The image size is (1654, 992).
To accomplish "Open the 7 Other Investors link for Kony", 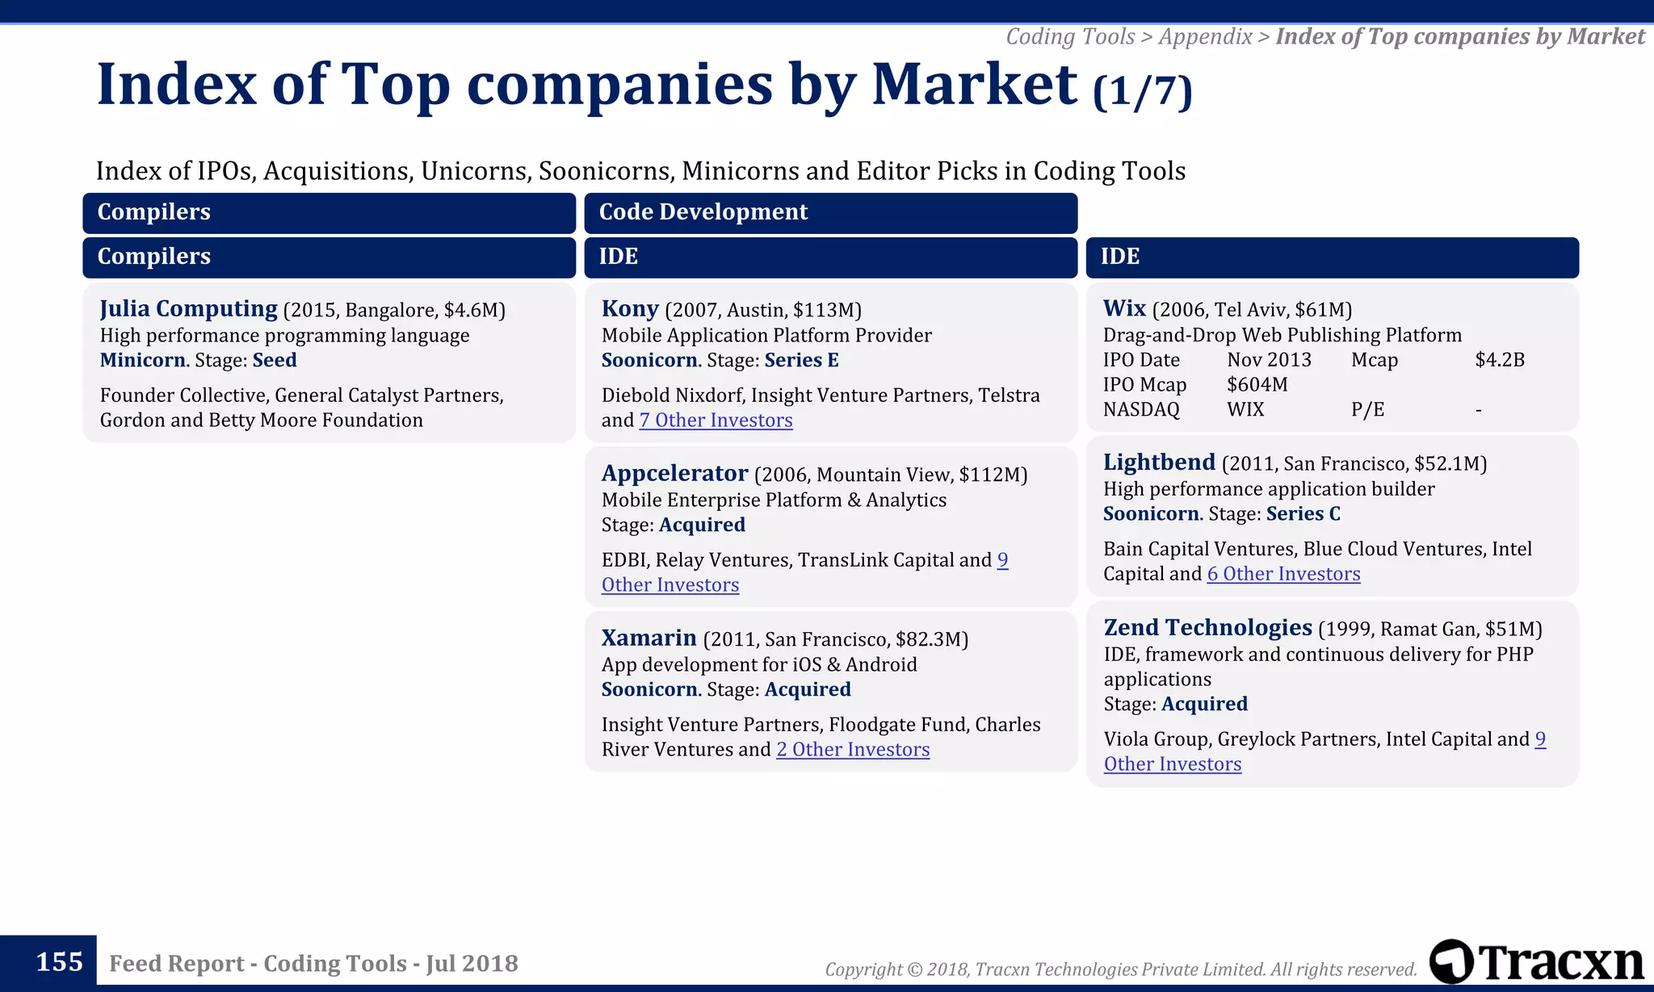I will click(x=716, y=421).
